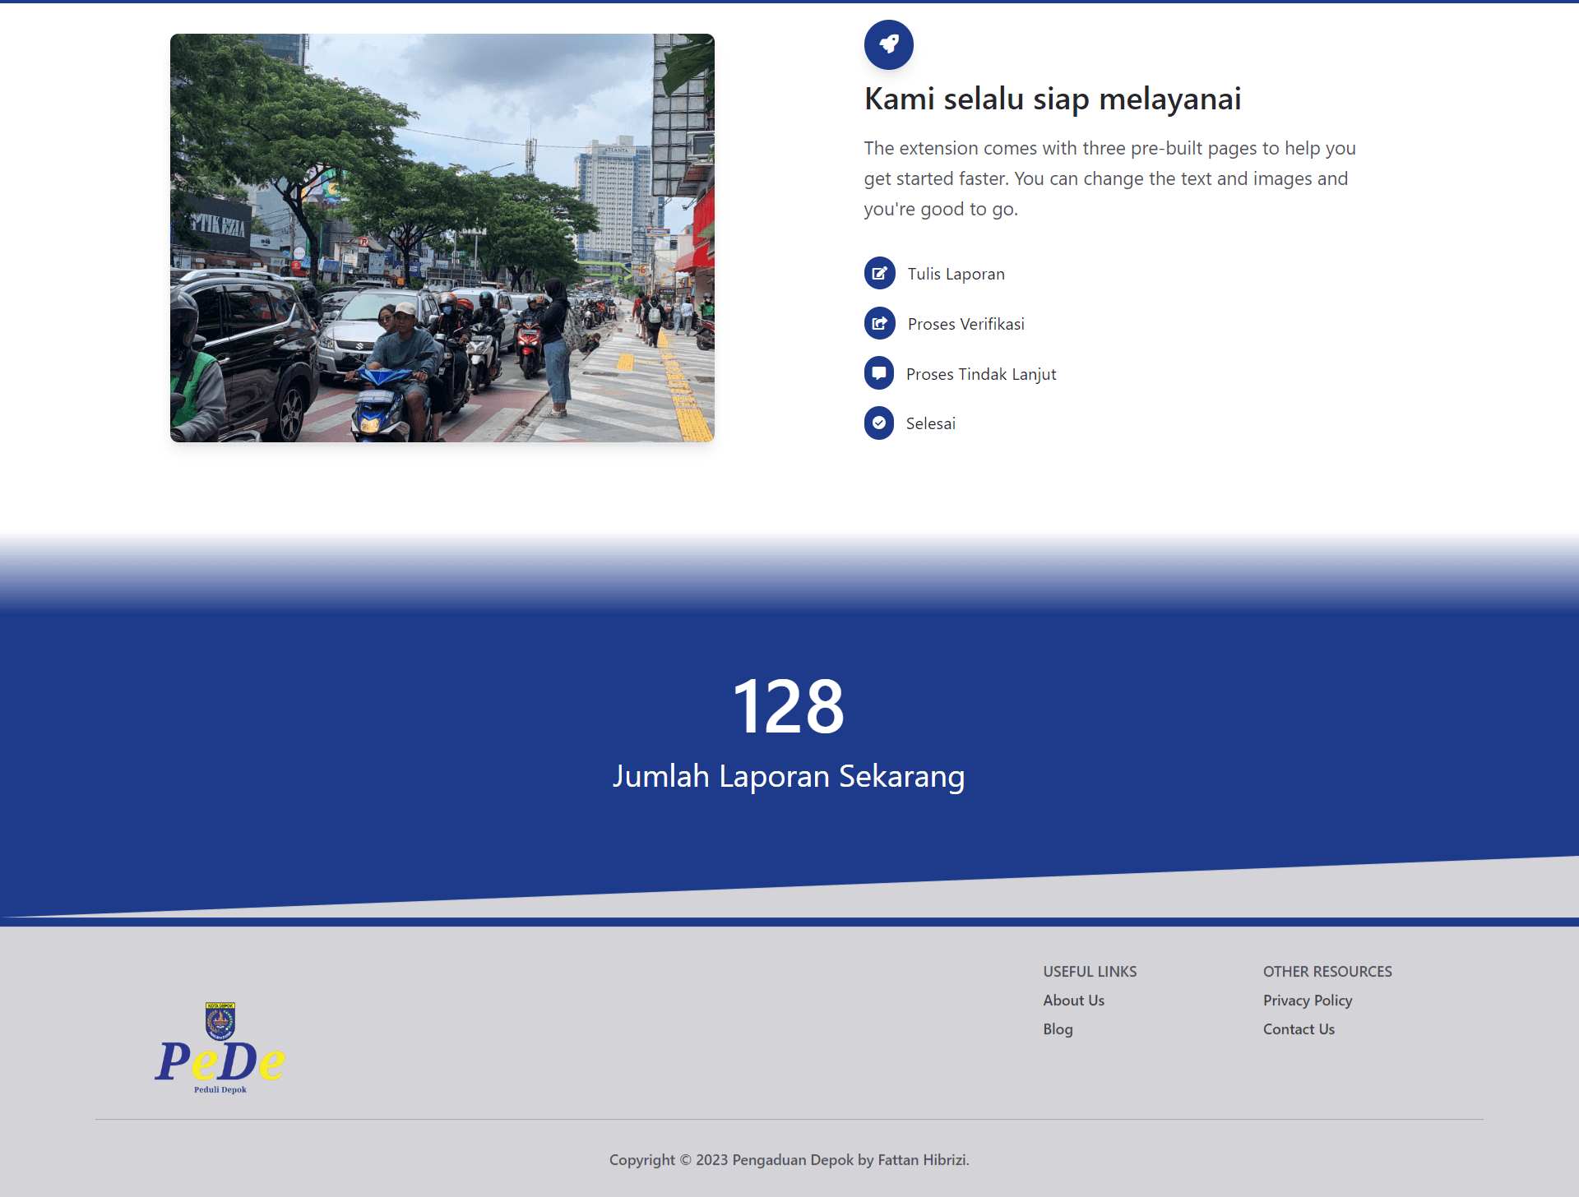Click the Kami selalu siap melayanai heading
The width and height of the screenshot is (1579, 1197).
click(1052, 99)
